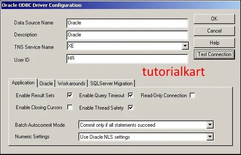241x155 pixels.
Task: Click the 'TNS Service Name' label
Action: coord(34,47)
